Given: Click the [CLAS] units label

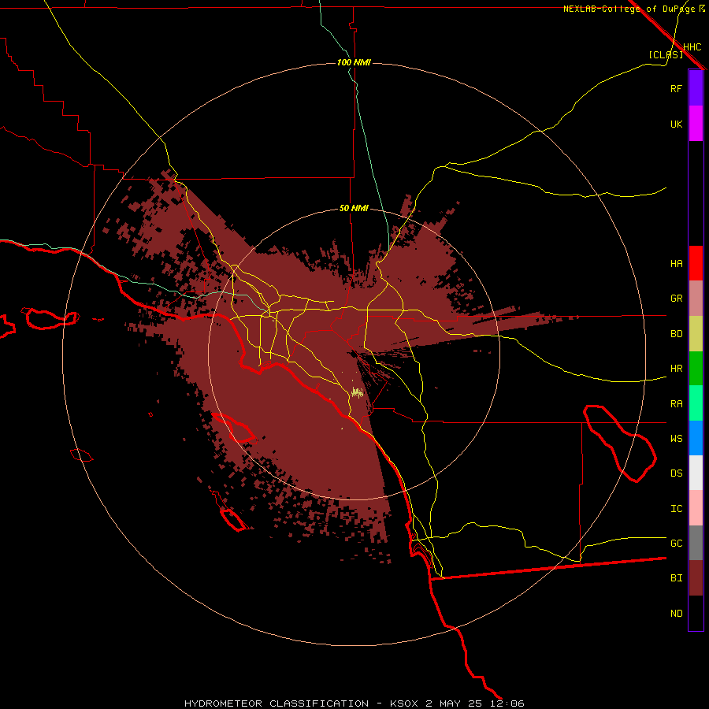Looking at the screenshot, I should [x=666, y=54].
